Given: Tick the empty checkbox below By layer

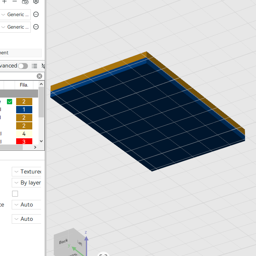Looking at the screenshot, I should click(15, 194).
